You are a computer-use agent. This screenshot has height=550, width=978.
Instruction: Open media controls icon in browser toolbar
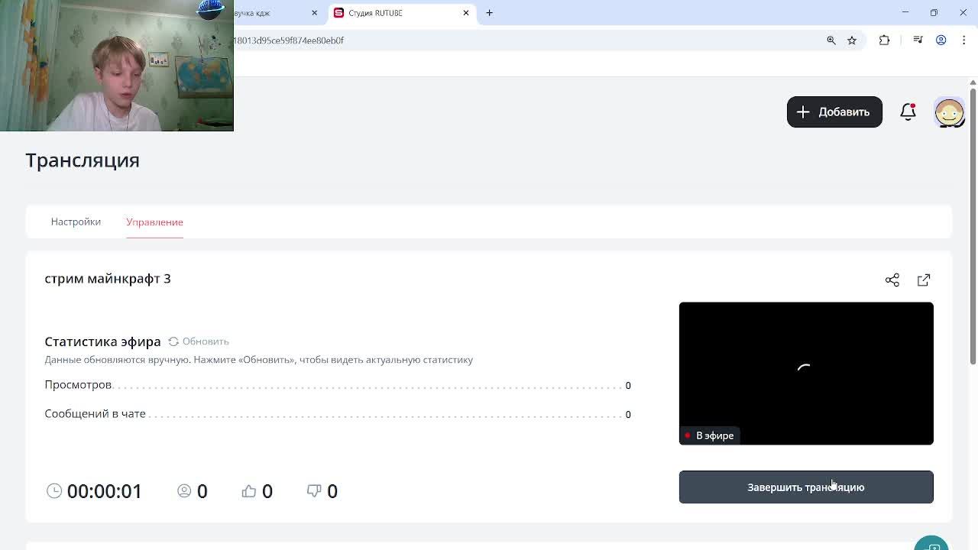click(x=918, y=40)
